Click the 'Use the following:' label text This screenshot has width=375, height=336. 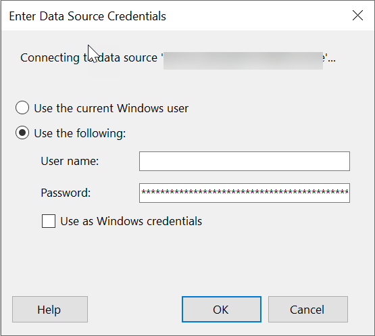click(x=80, y=133)
